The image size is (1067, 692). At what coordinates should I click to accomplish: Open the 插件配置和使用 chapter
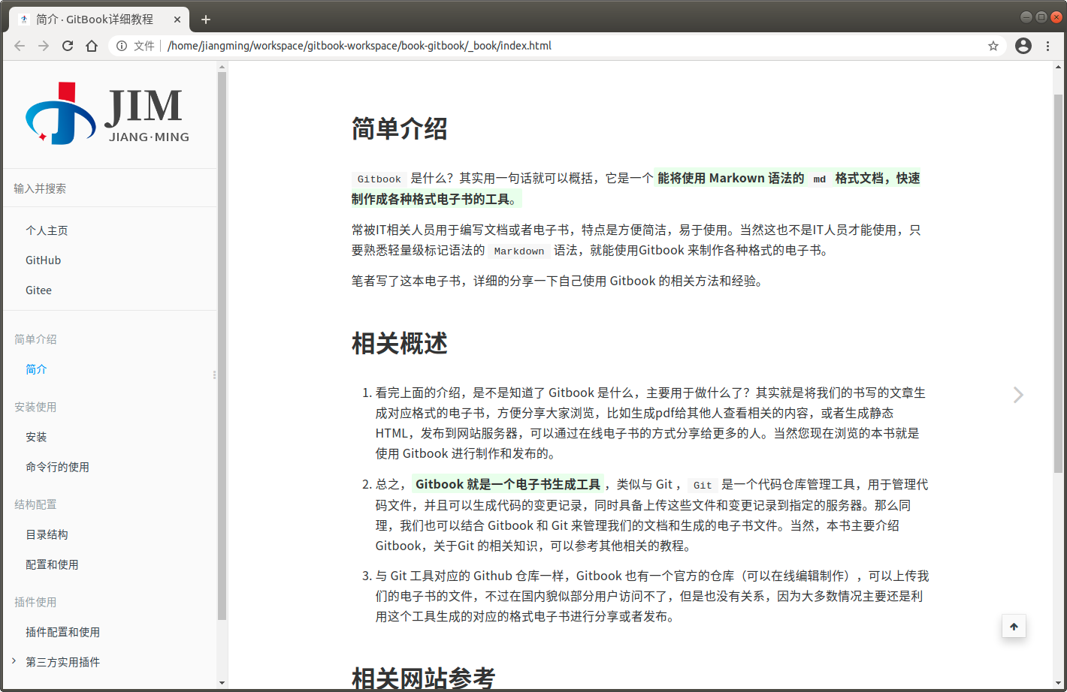62,632
